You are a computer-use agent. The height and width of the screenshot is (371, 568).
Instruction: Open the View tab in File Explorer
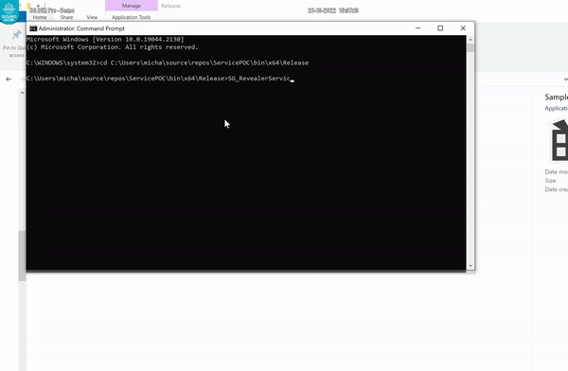92,17
